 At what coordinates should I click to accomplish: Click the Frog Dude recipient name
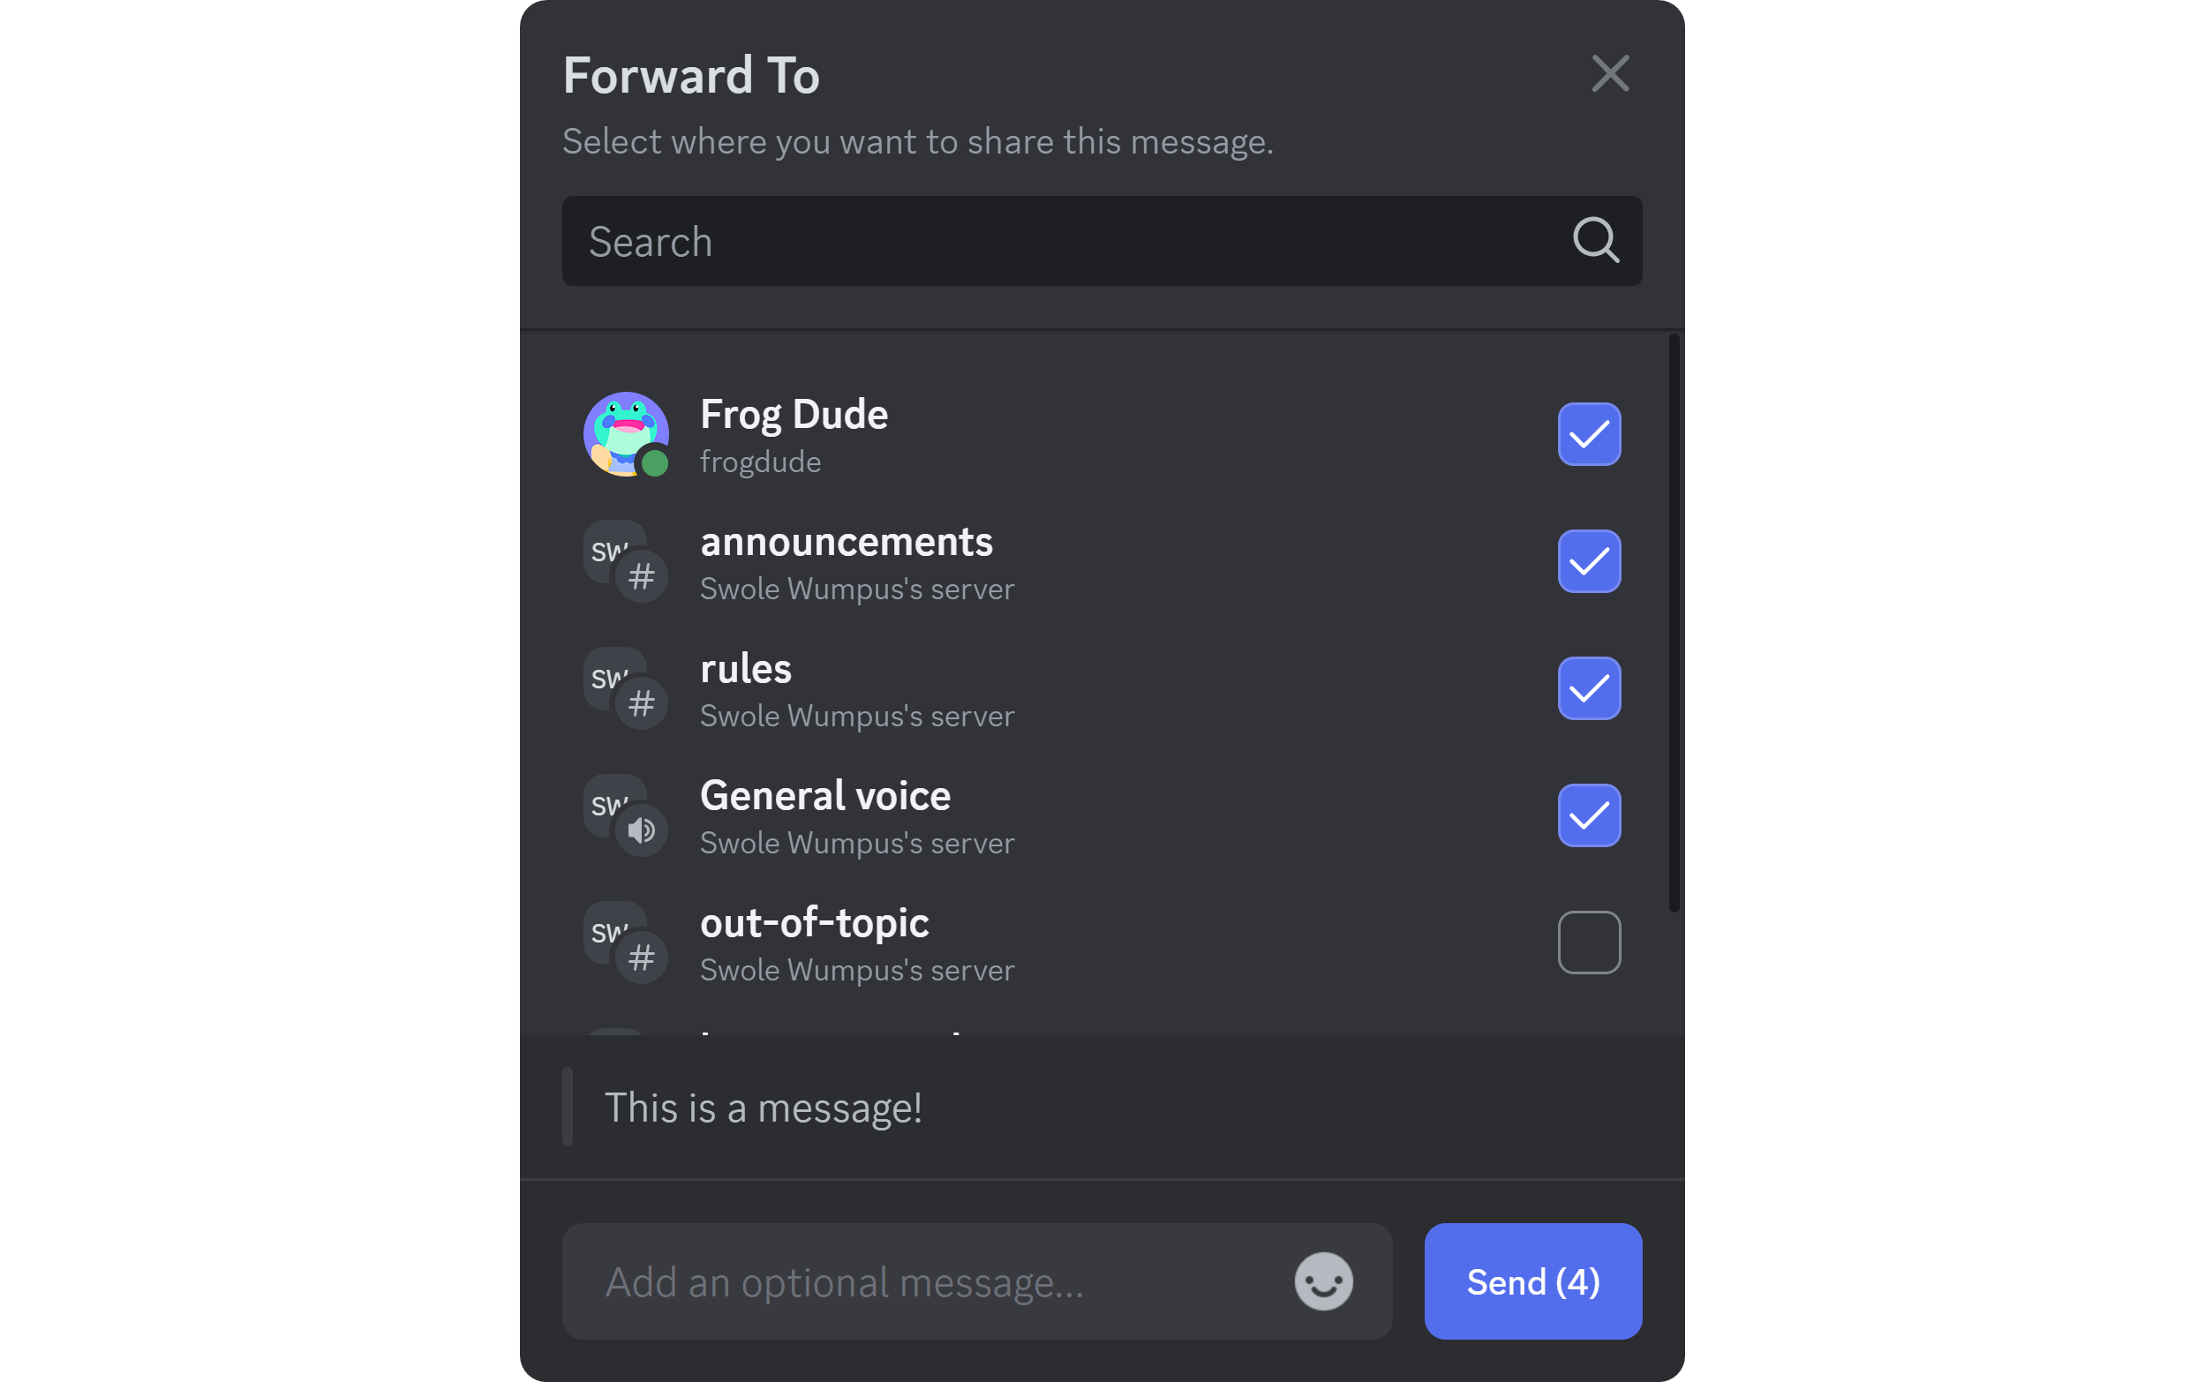coord(794,413)
